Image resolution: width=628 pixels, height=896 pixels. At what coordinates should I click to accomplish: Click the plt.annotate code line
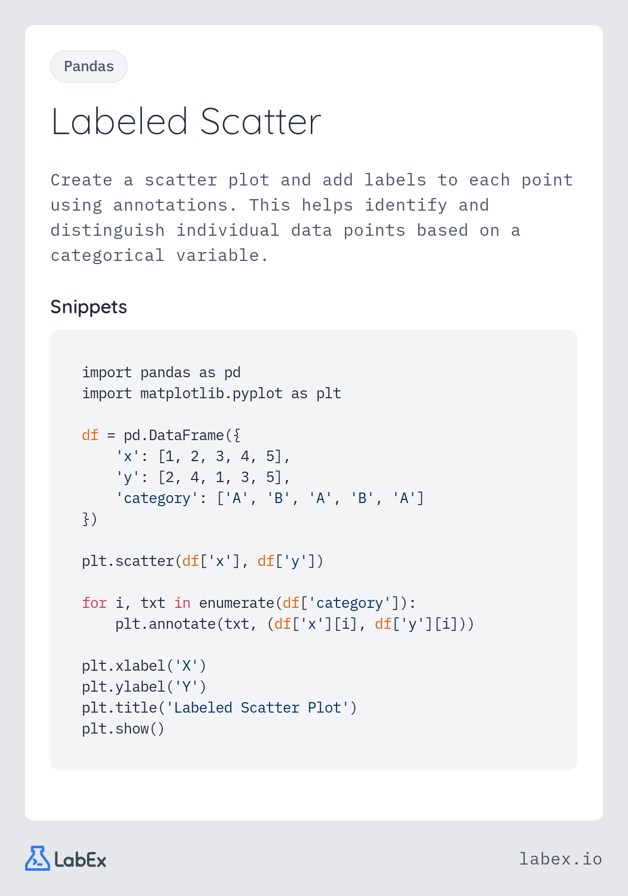[x=295, y=624]
